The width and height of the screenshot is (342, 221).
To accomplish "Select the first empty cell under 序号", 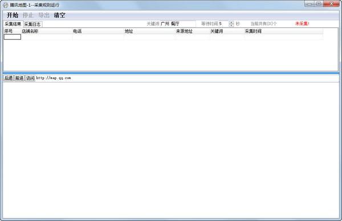I will click(13, 37).
